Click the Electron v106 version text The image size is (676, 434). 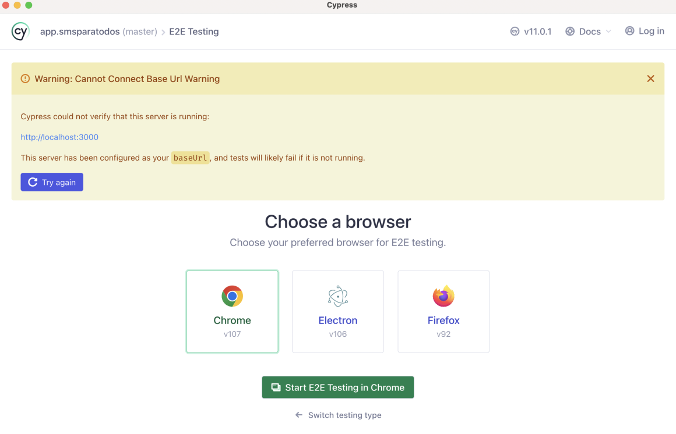pos(338,334)
